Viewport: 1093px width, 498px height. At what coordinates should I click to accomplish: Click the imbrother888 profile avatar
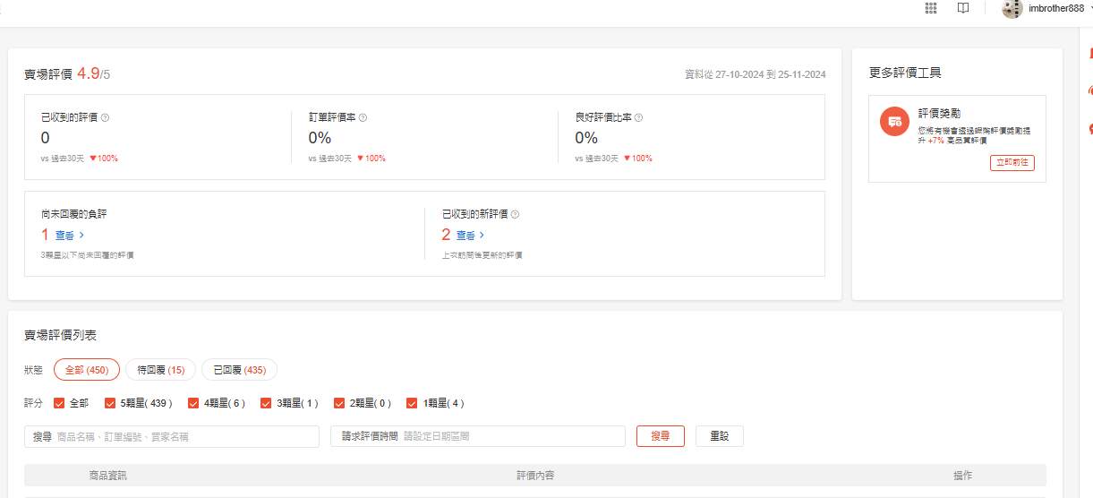(1012, 9)
